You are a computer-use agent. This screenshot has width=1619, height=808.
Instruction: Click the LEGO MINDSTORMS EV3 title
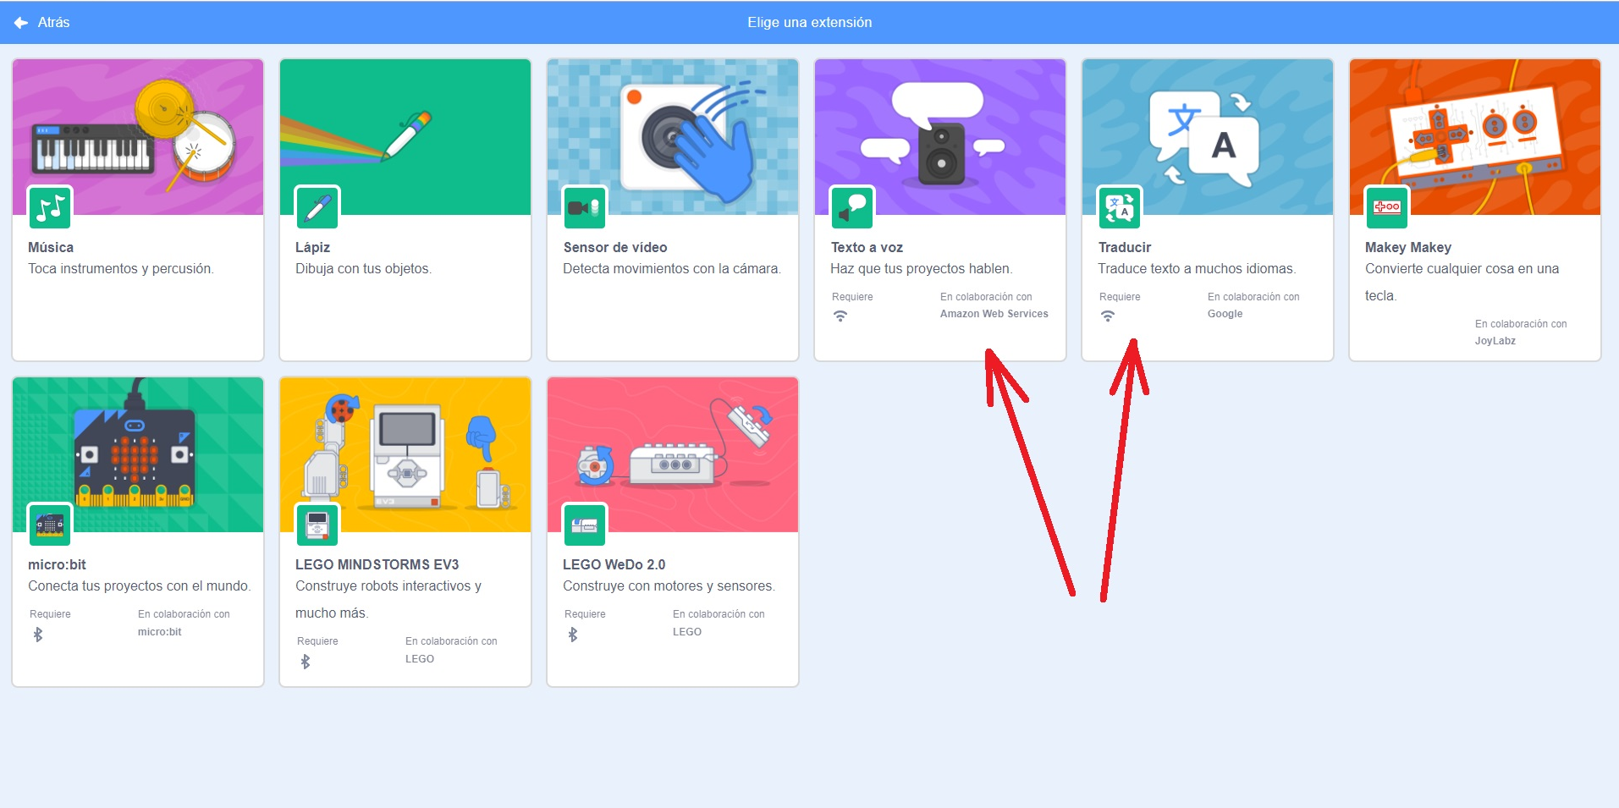click(377, 564)
